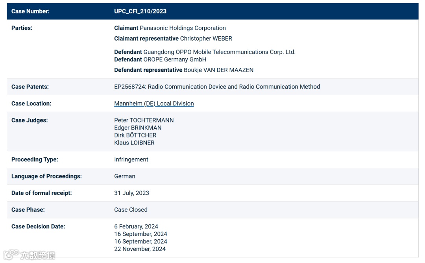The width and height of the screenshot is (425, 263).
Task: Click receipt date 31 July, 2023
Action: 131,193
